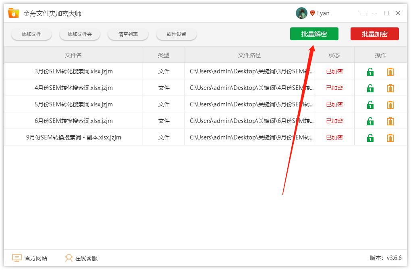Viewport: 411px width, 270px height.
Task: Open the hamburger menu in the title bar
Action: click(x=362, y=13)
